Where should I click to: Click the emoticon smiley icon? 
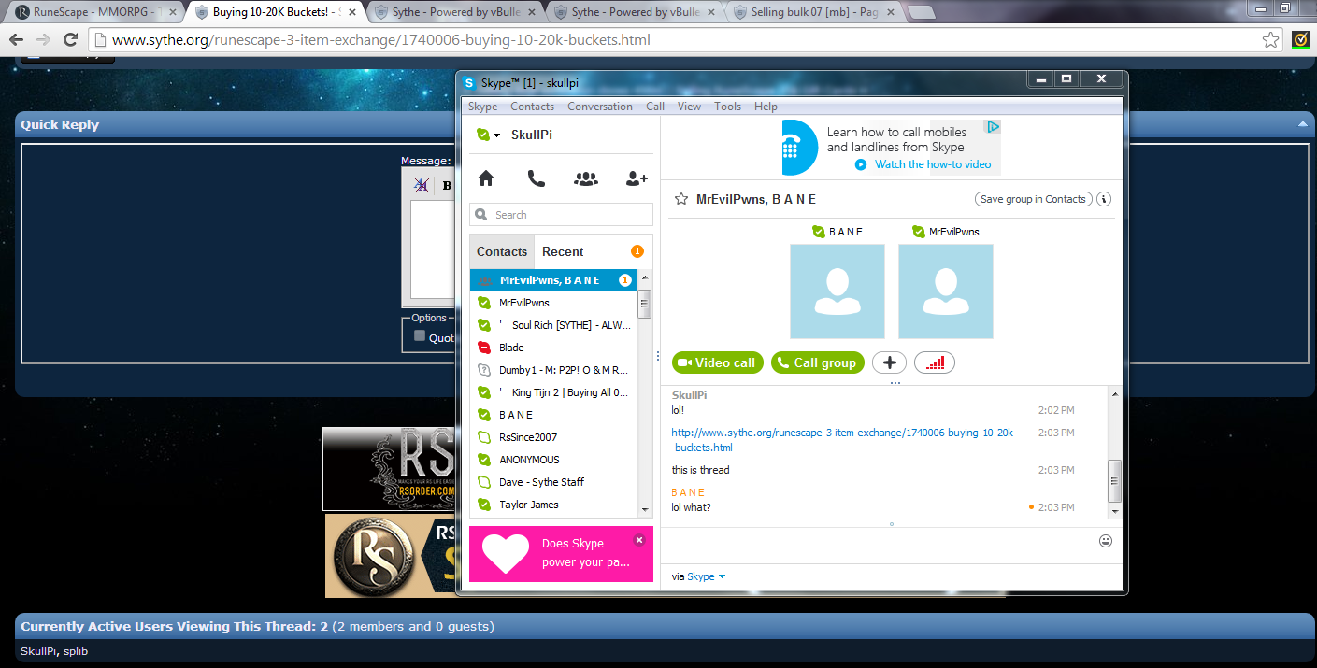1106,541
